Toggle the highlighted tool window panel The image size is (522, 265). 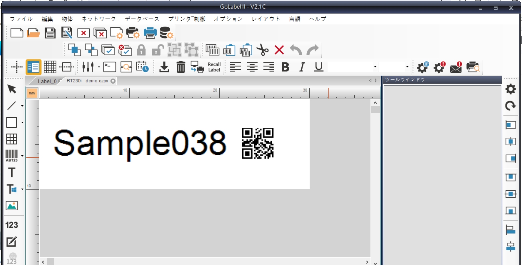pos(33,67)
